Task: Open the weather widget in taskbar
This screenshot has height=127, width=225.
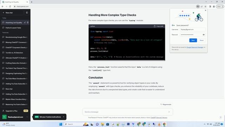Action: pyautogui.click(x=8, y=124)
